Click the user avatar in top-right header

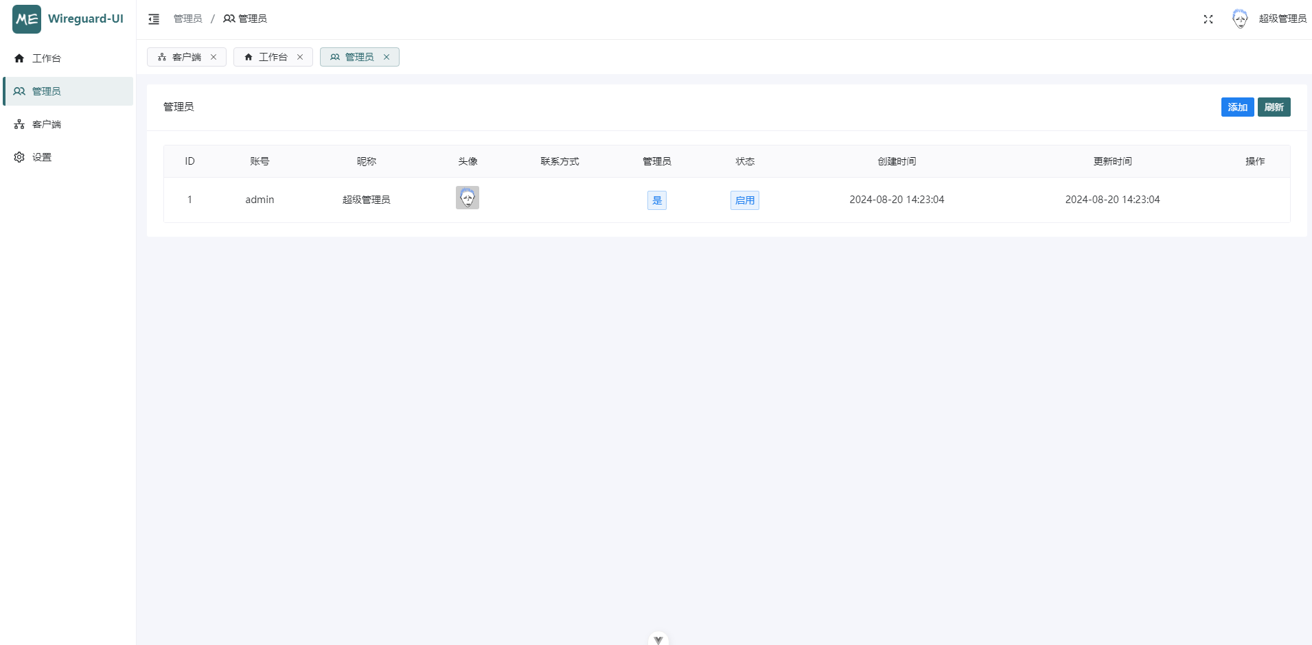point(1239,19)
